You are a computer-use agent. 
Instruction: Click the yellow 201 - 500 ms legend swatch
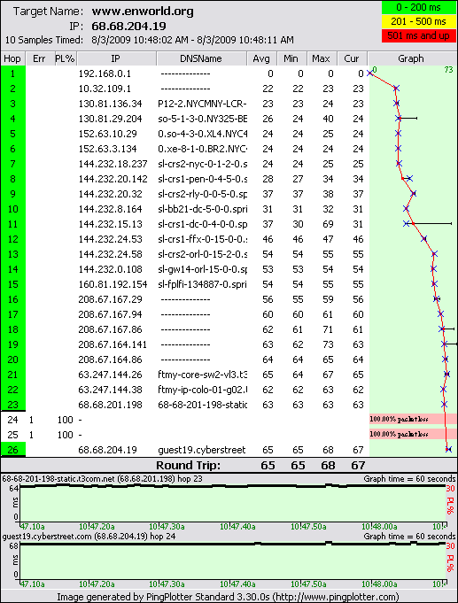(x=418, y=21)
